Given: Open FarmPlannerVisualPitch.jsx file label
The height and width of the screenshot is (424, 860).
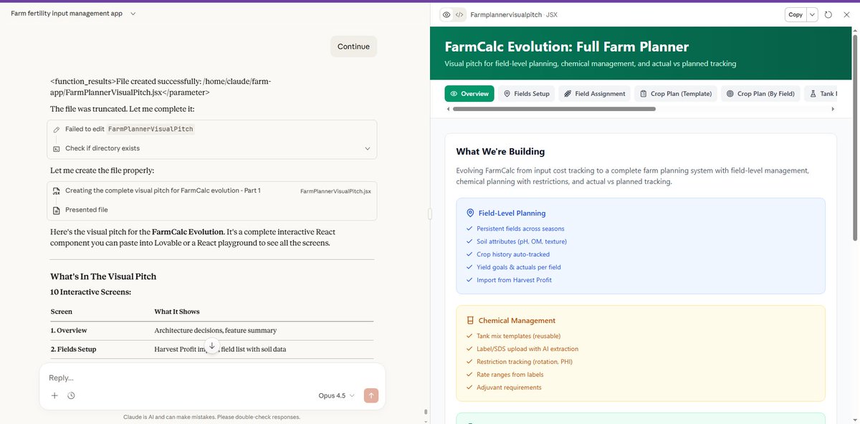Looking at the screenshot, I should (x=335, y=191).
